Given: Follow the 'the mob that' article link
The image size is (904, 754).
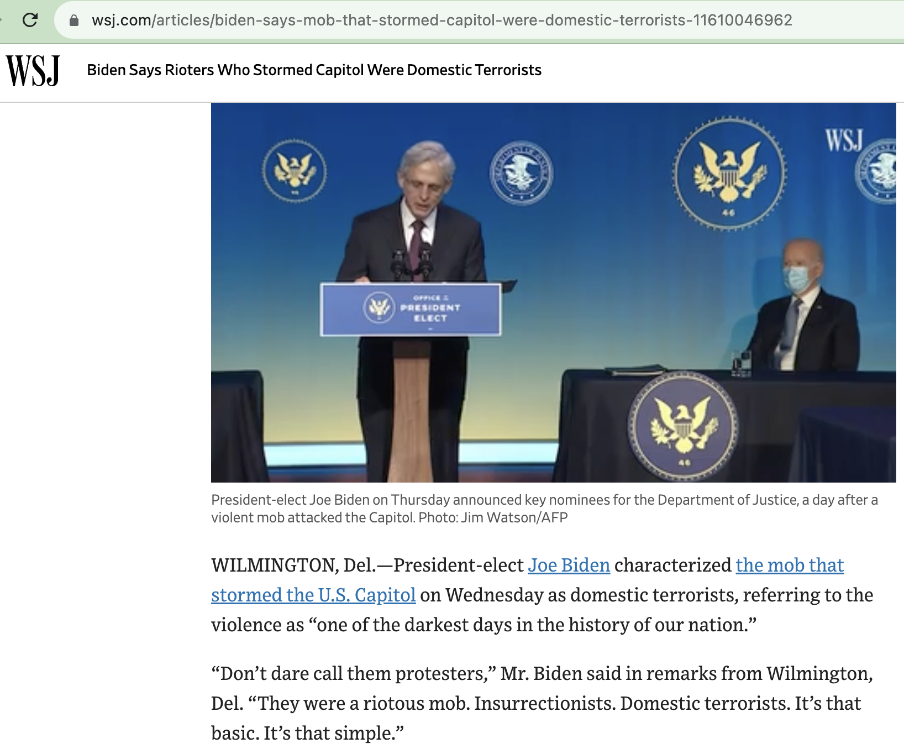Looking at the screenshot, I should [790, 565].
